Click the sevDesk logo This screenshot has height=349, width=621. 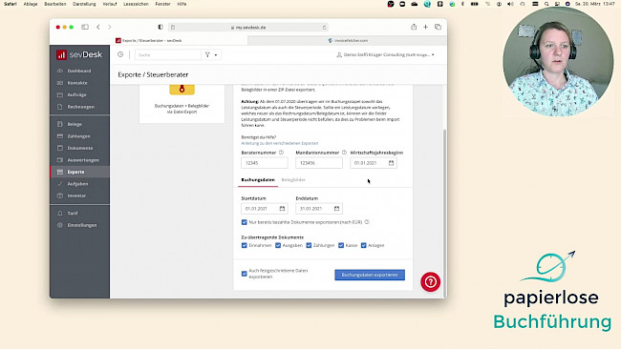79,54
